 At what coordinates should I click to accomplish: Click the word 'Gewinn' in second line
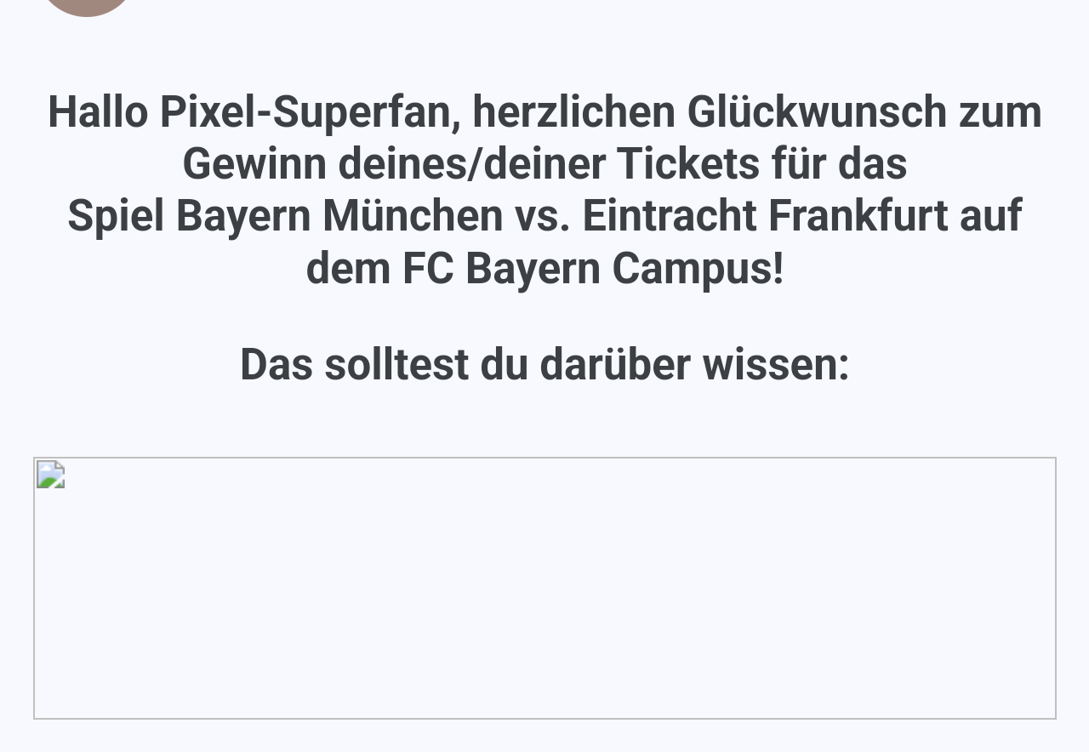254,164
